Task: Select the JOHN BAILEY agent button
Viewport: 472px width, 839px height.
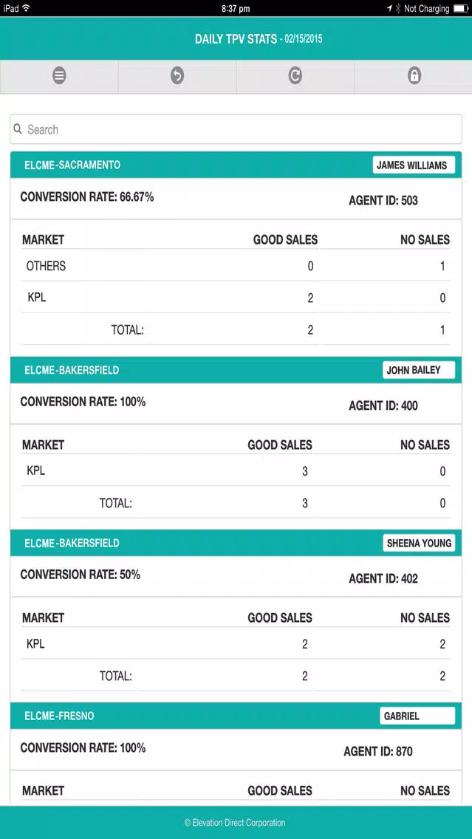Action: pyautogui.click(x=419, y=370)
